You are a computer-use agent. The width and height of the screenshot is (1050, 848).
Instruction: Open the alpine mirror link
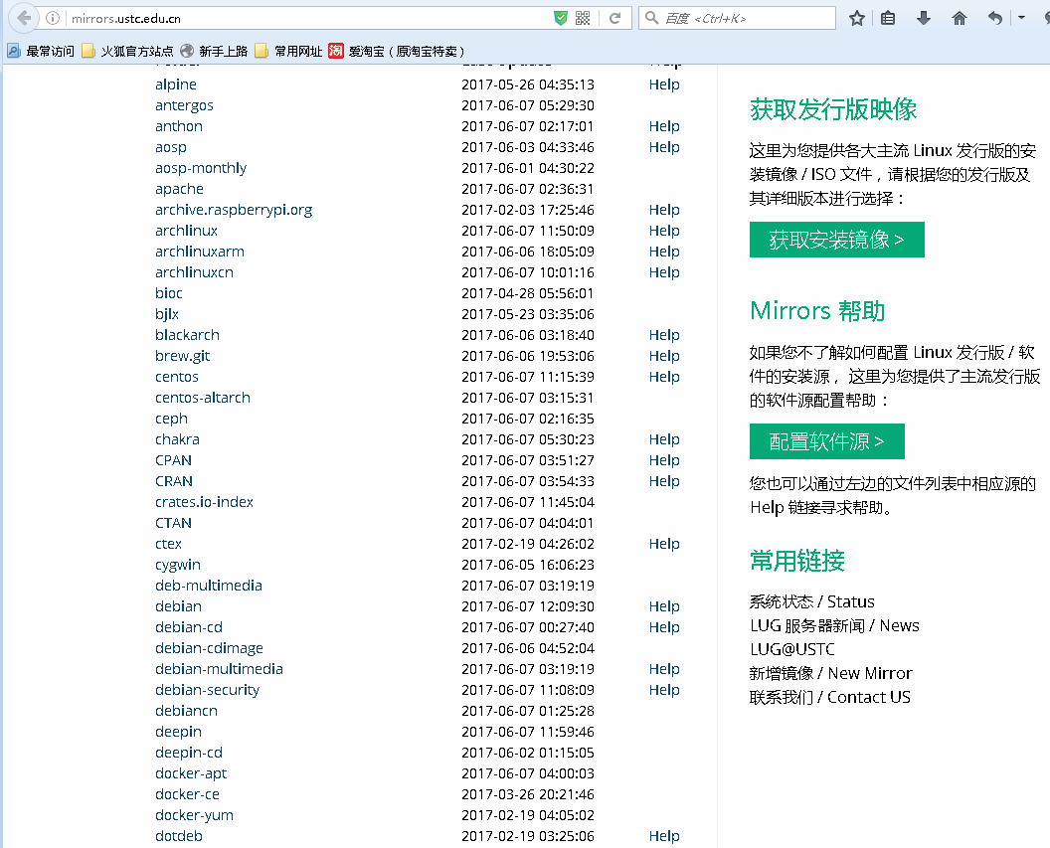[x=175, y=85]
